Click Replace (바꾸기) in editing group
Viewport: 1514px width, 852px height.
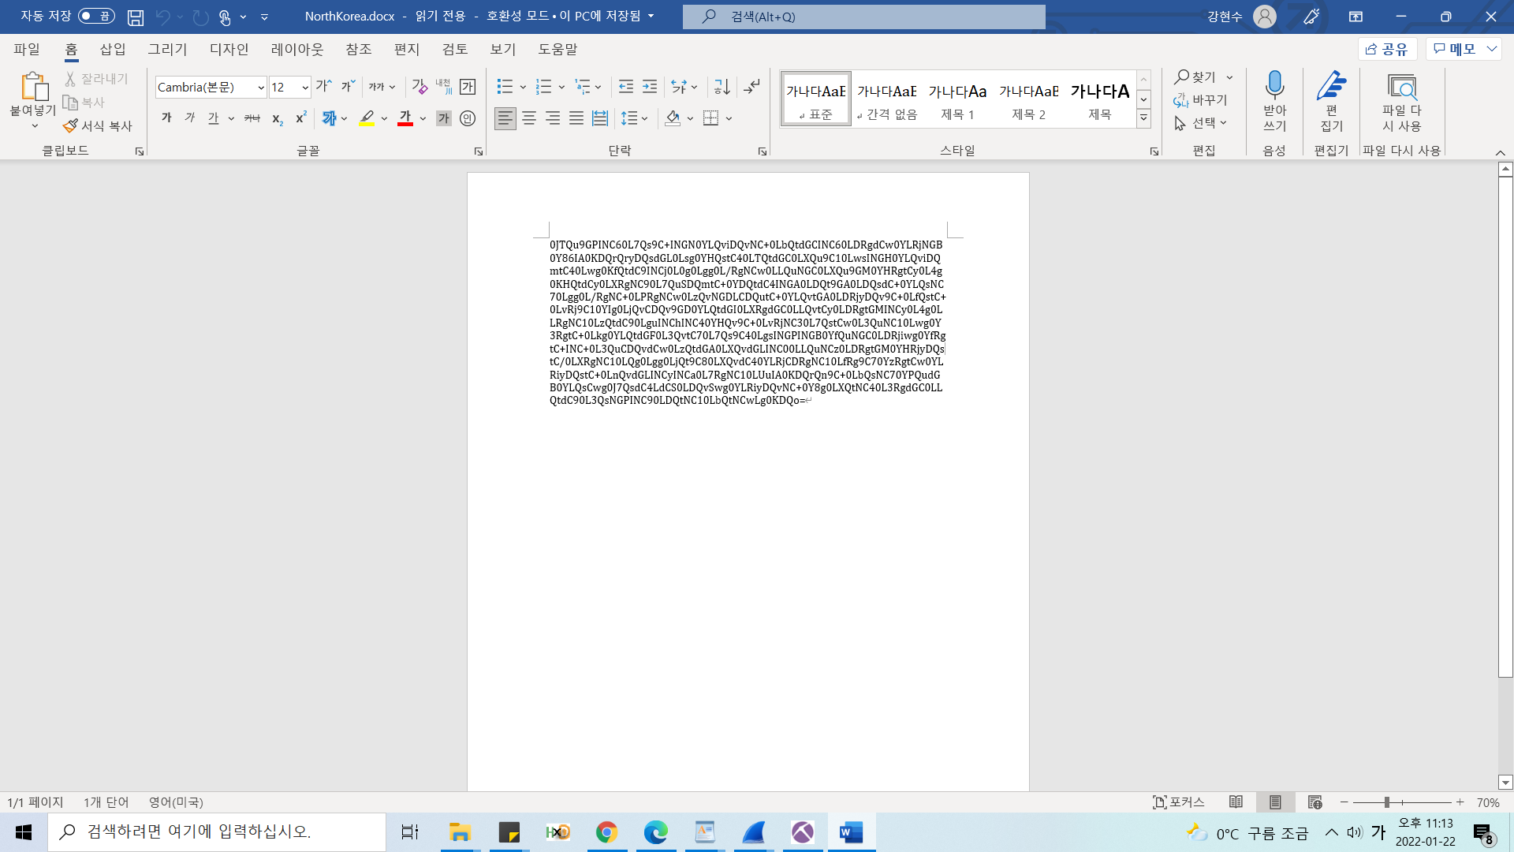[x=1200, y=100]
